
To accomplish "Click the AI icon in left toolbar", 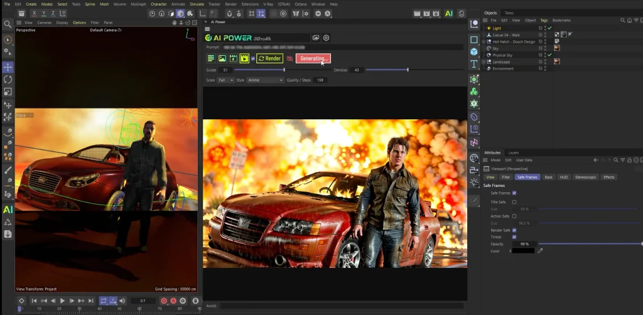I will click(8, 210).
